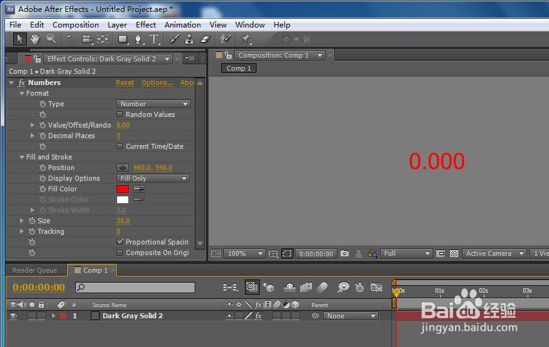Click the Decimal Places value 3

point(118,136)
